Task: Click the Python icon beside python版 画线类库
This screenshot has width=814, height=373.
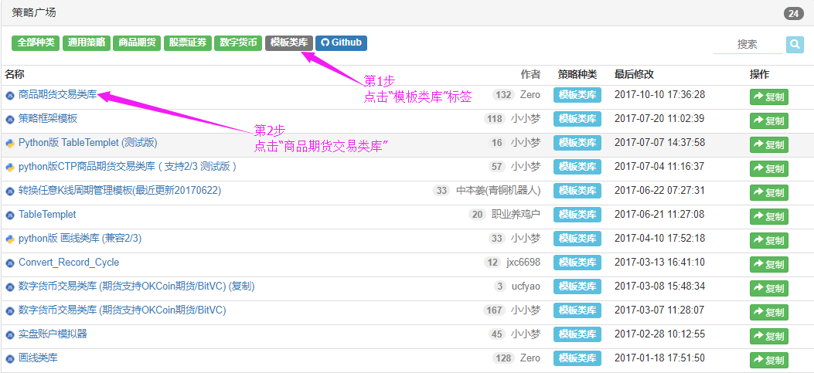Action: 10,239
